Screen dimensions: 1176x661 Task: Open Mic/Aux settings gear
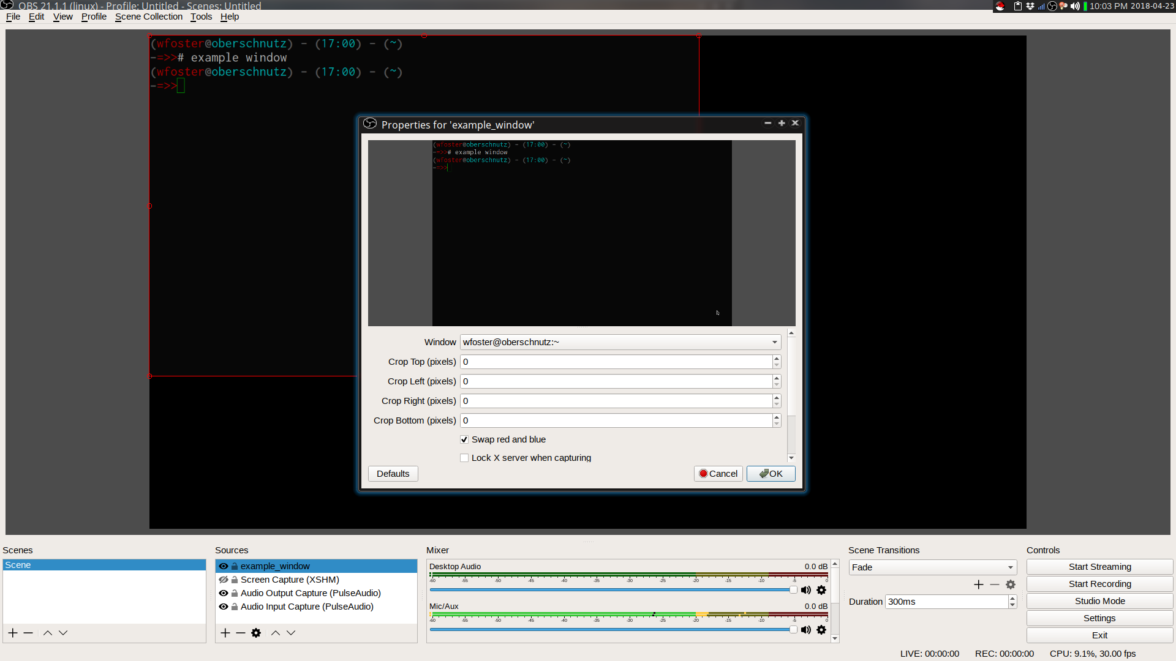(821, 630)
